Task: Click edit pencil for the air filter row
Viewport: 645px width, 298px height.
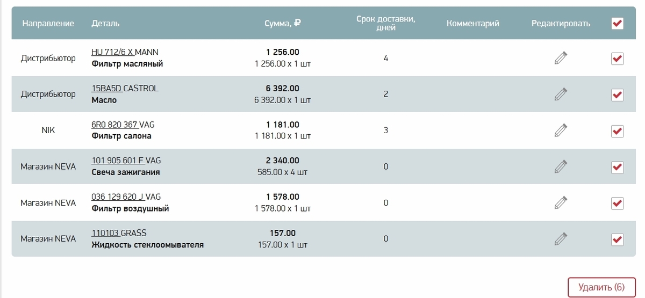Action: (x=561, y=202)
